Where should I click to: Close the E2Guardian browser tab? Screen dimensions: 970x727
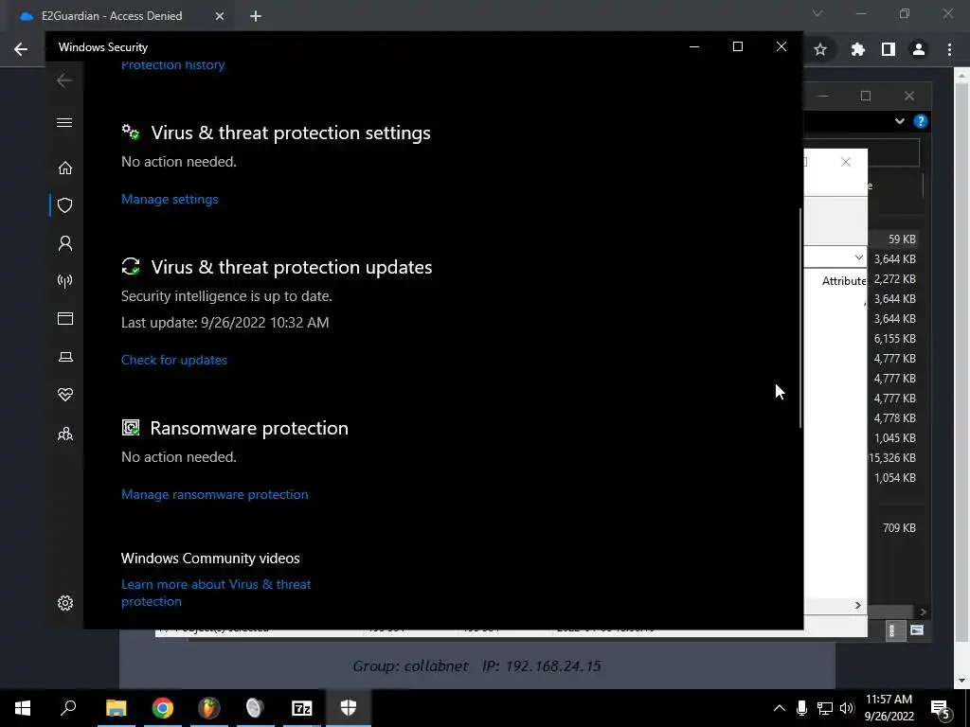click(220, 16)
